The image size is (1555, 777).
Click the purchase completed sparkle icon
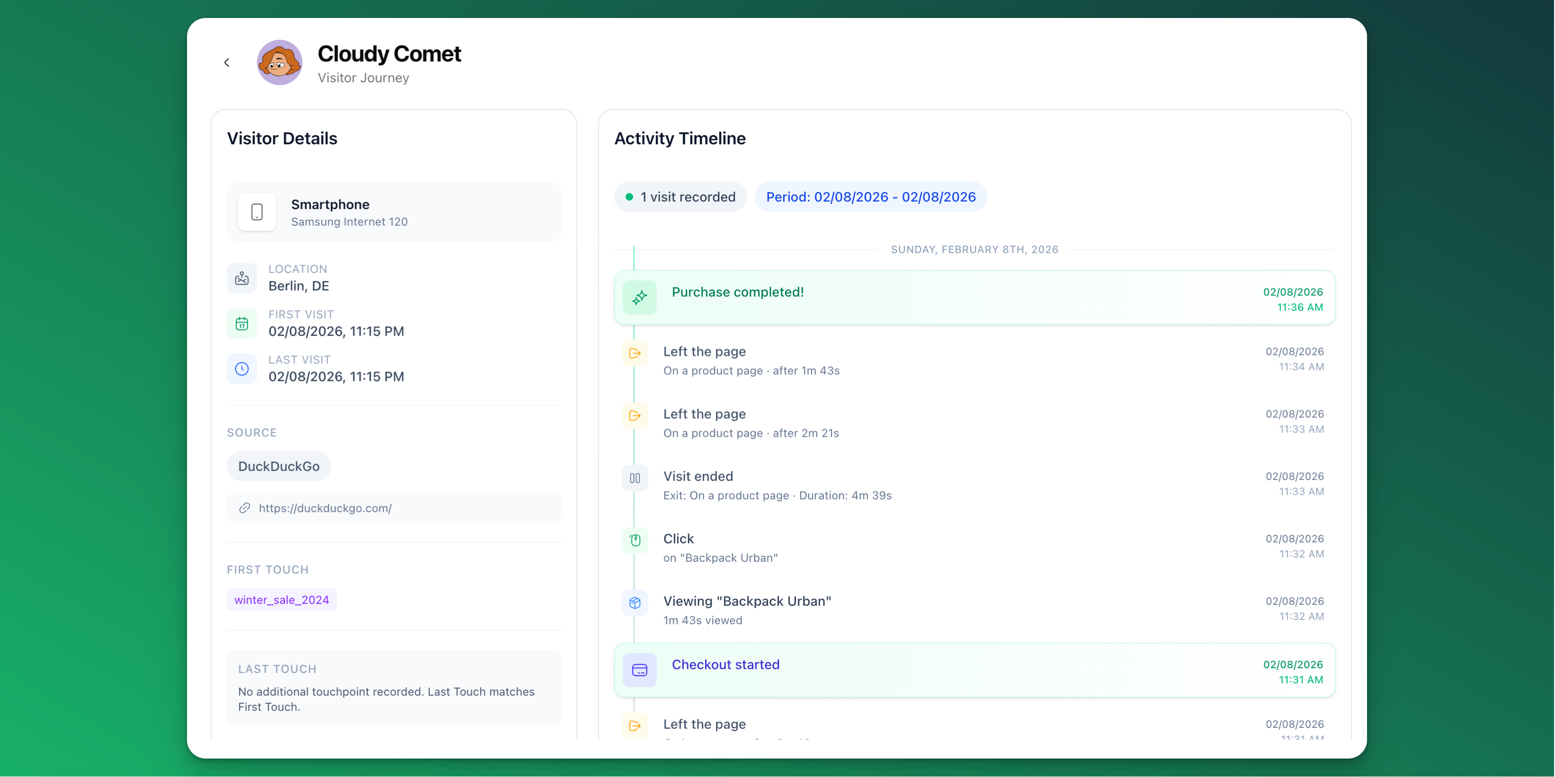(x=639, y=297)
